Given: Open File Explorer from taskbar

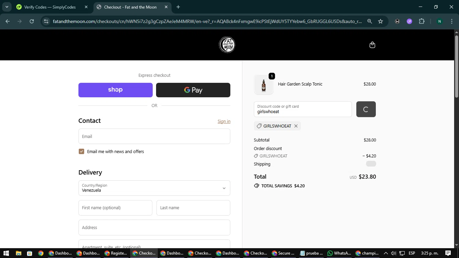Looking at the screenshot, I should click(x=19, y=253).
